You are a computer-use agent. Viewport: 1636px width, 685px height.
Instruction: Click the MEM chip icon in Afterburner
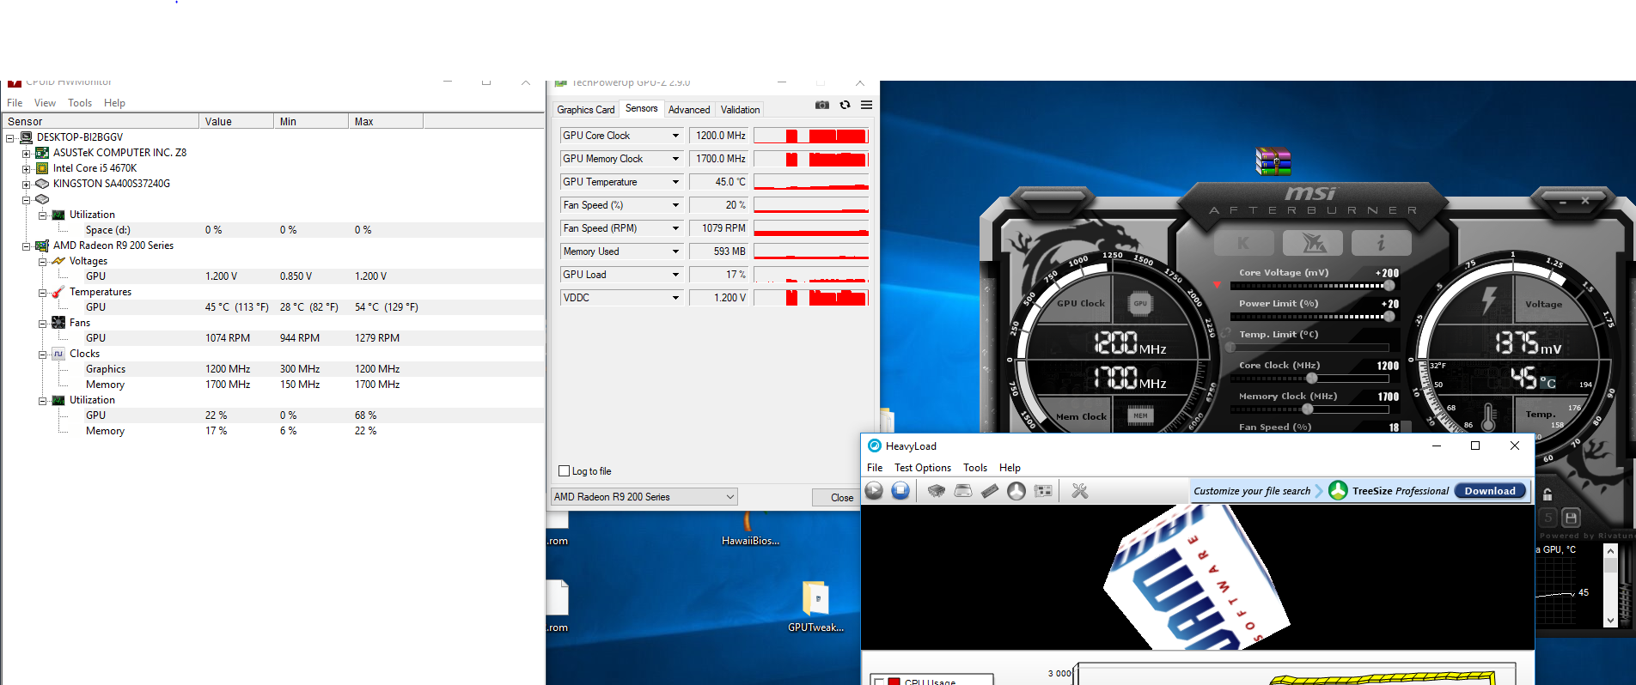click(1140, 415)
